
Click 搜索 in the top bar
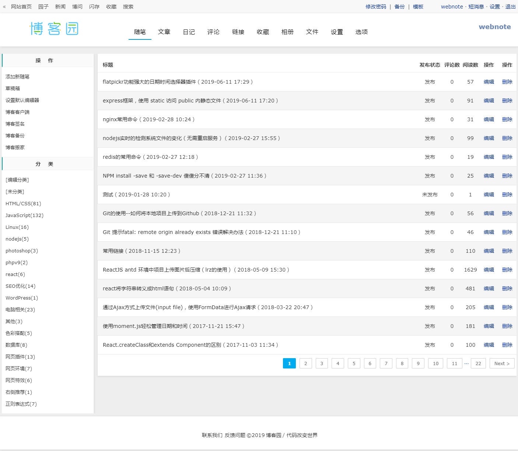coord(128,7)
